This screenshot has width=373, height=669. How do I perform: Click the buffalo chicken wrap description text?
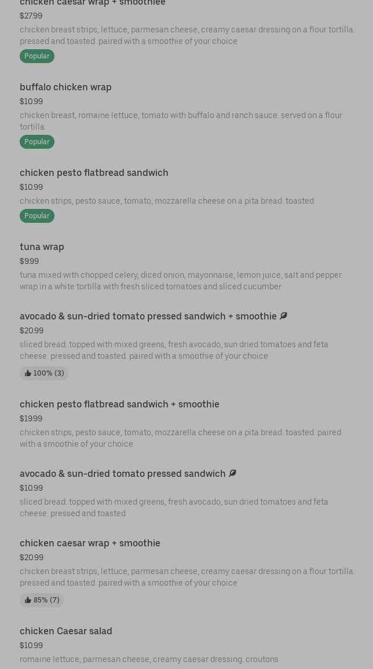click(x=181, y=121)
